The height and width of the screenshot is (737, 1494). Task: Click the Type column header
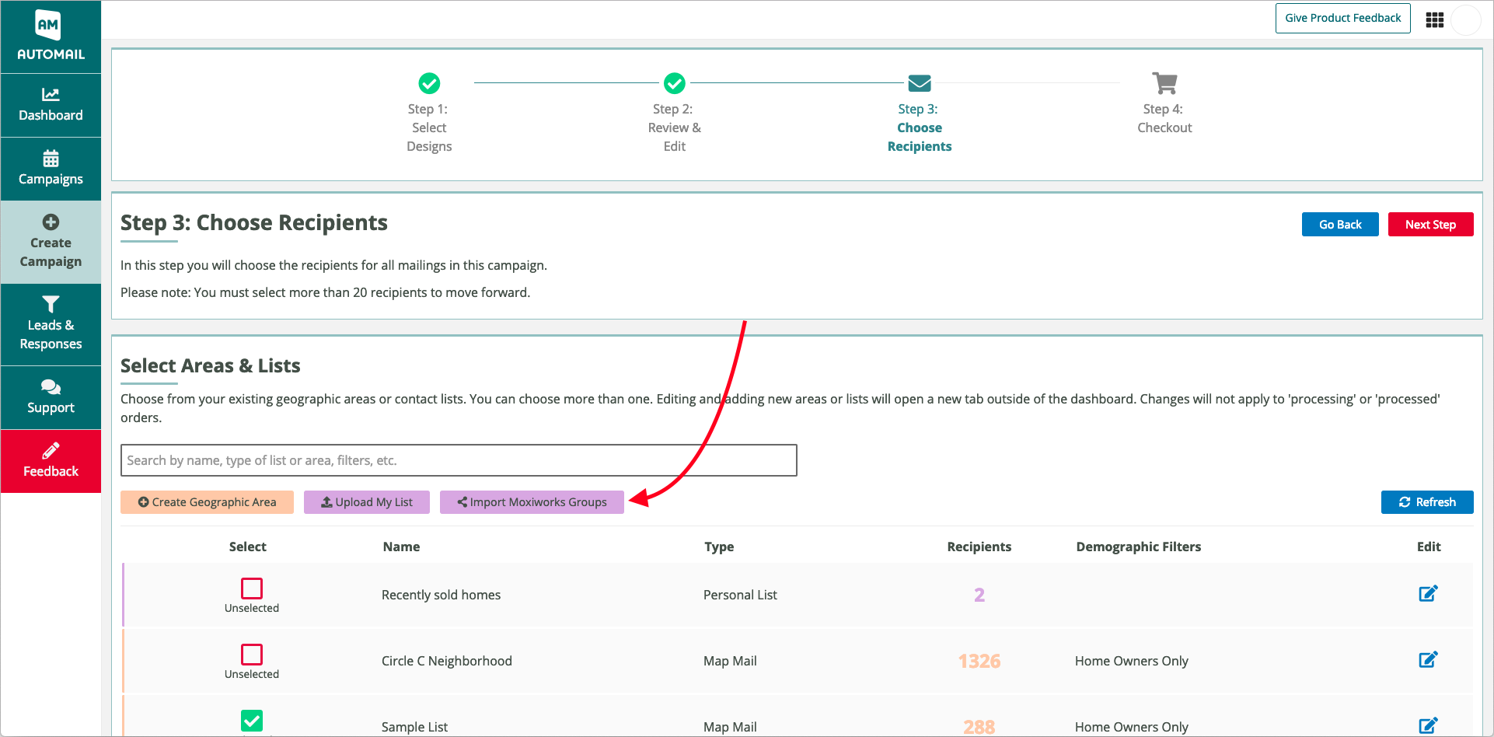coord(719,547)
